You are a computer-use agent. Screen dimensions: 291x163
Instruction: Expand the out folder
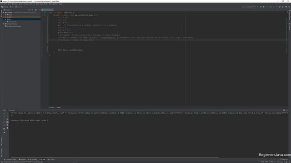5,17
